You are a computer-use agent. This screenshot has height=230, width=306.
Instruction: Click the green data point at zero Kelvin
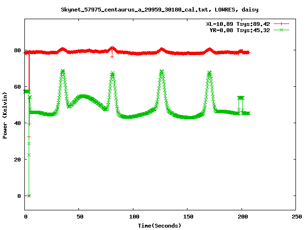tap(29, 196)
